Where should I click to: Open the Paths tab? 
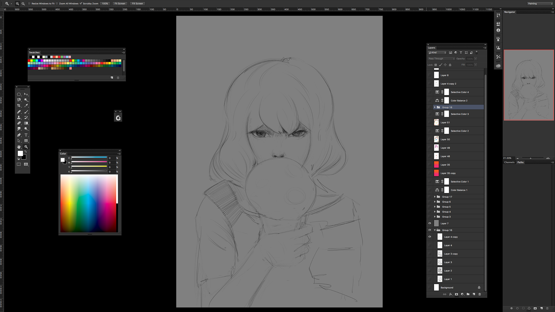point(520,162)
